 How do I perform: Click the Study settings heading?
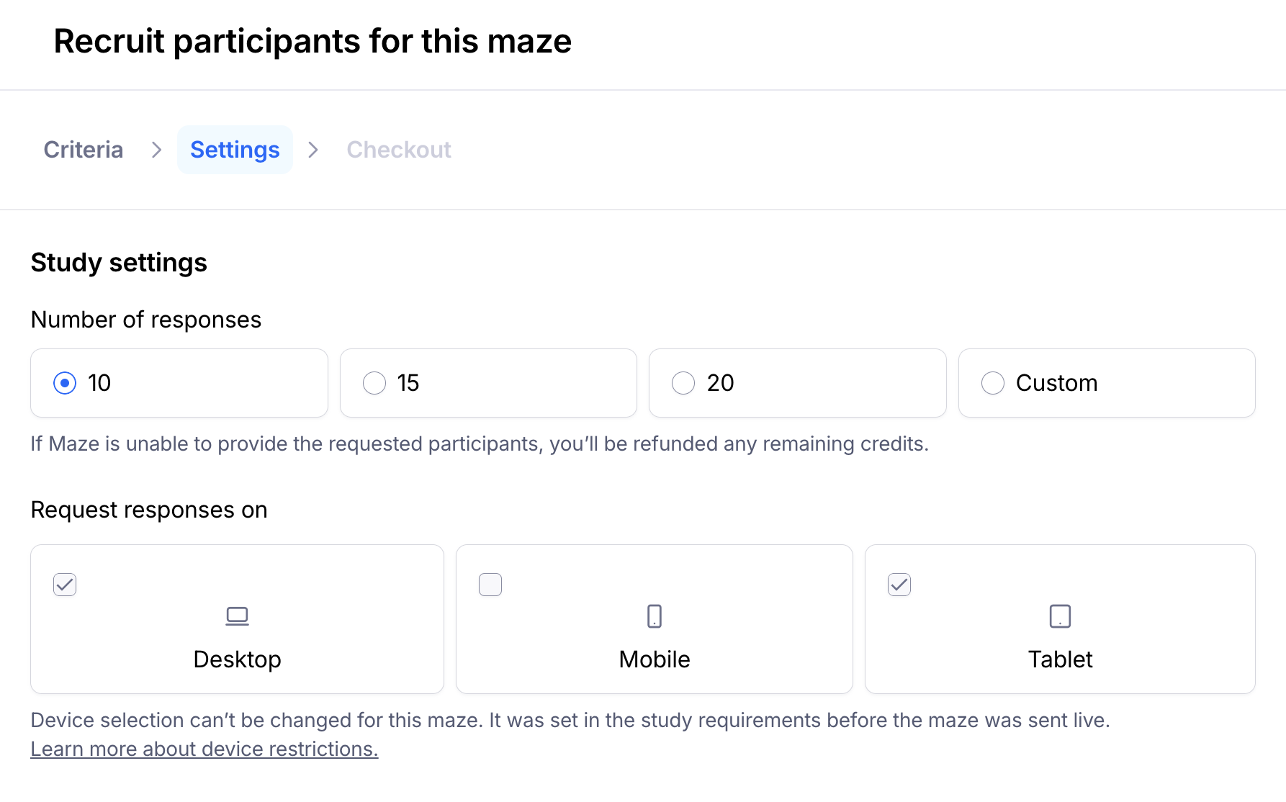119,263
